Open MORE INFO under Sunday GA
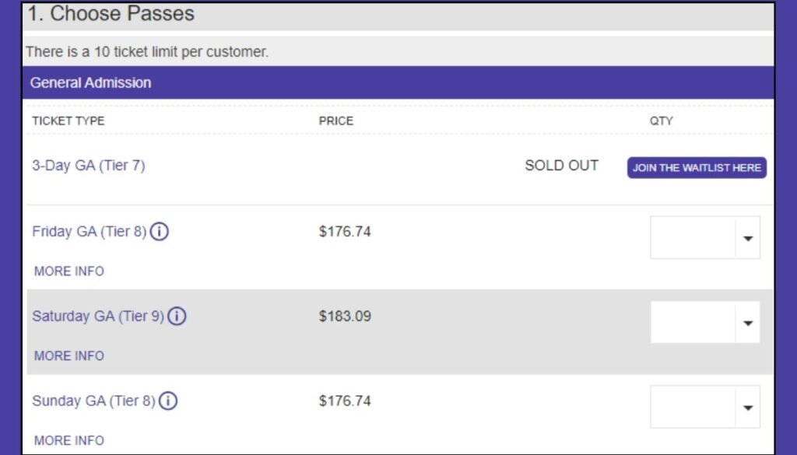This screenshot has width=797, height=455. 69,440
